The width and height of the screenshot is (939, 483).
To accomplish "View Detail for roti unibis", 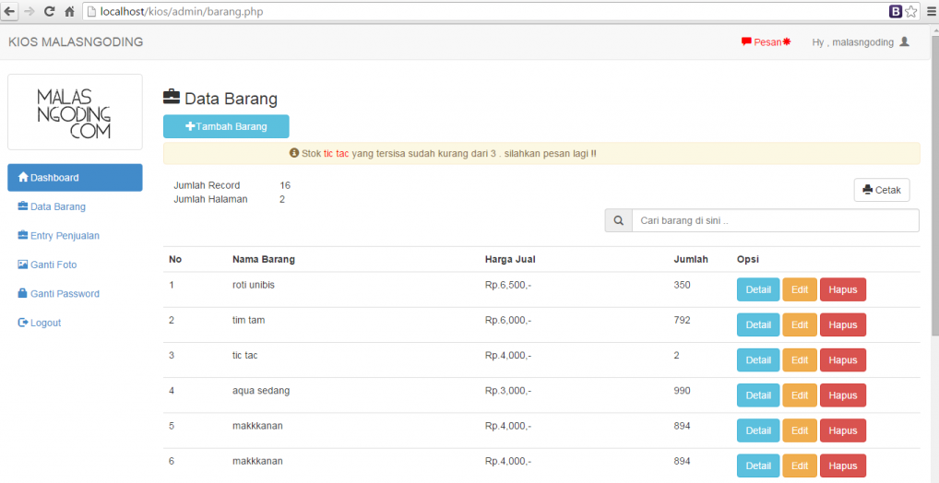I will (x=758, y=289).
